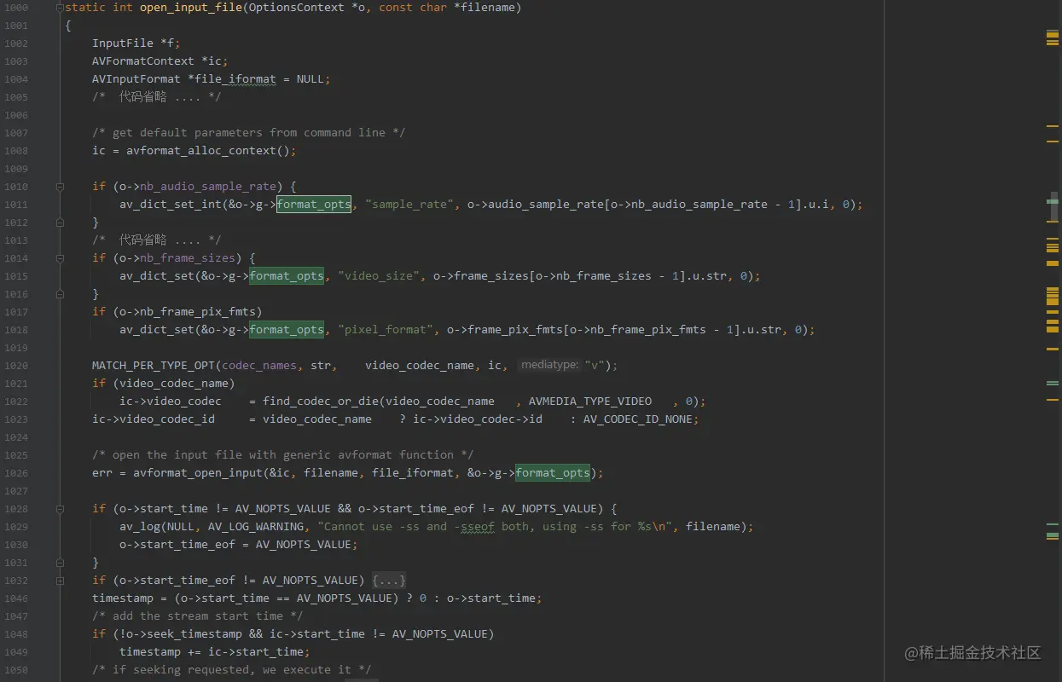Collapse the if nb_audio_sample_rate block at line 1010

60,186
